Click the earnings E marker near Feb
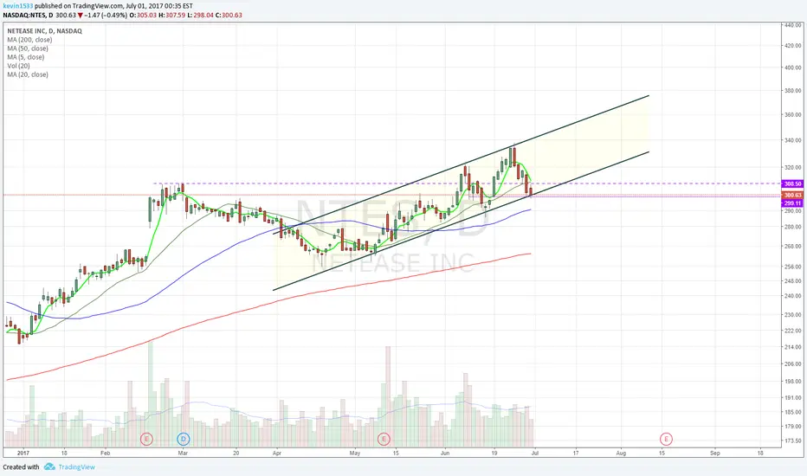Screen dimensions: 807x476 pyautogui.click(x=146, y=439)
